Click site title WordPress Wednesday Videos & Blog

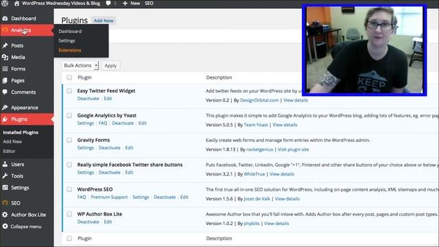coord(61,3)
